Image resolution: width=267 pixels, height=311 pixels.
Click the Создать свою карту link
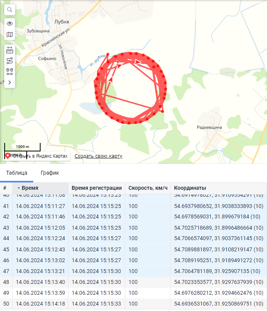[x=98, y=156]
